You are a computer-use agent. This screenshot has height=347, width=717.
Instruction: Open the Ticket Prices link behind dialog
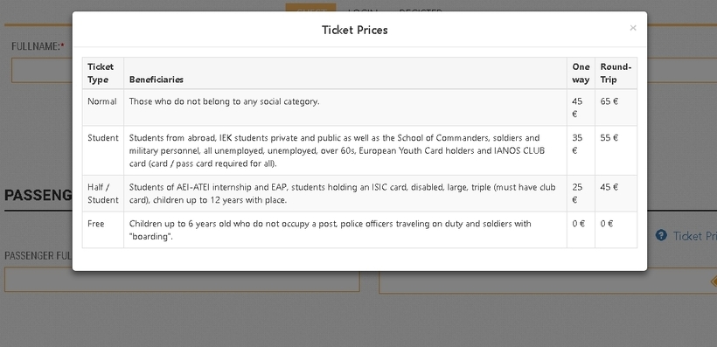pos(694,236)
